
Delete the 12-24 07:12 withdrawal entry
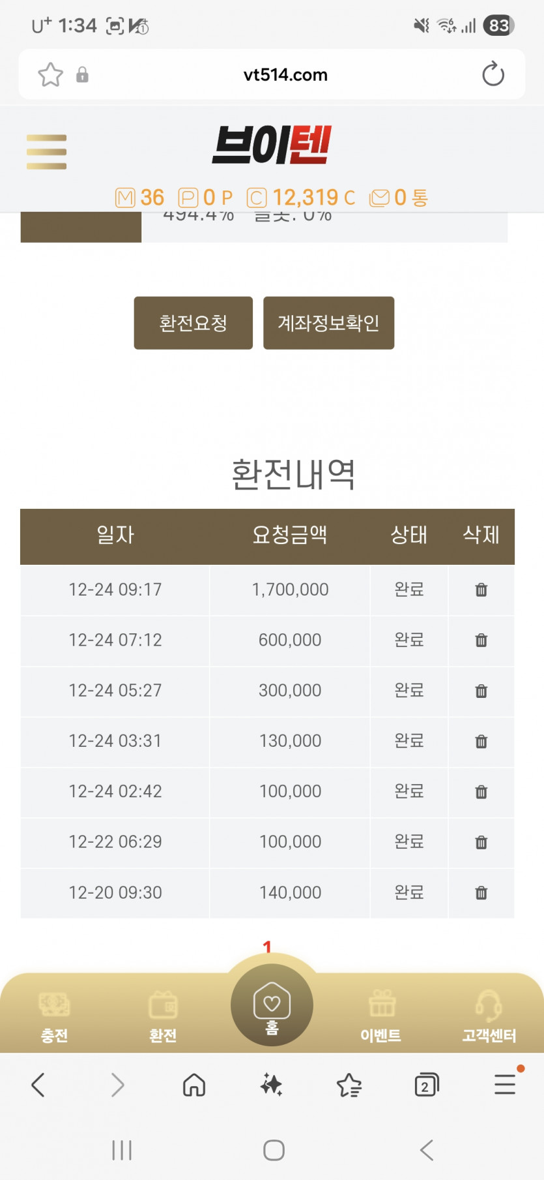click(x=481, y=640)
